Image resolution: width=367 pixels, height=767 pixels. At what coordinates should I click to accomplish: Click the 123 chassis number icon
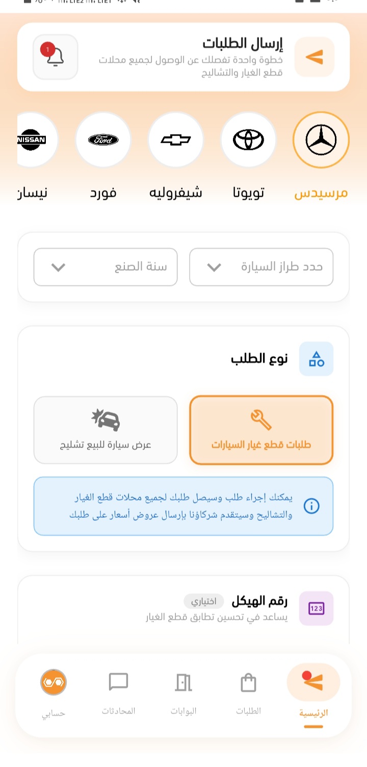click(x=316, y=608)
